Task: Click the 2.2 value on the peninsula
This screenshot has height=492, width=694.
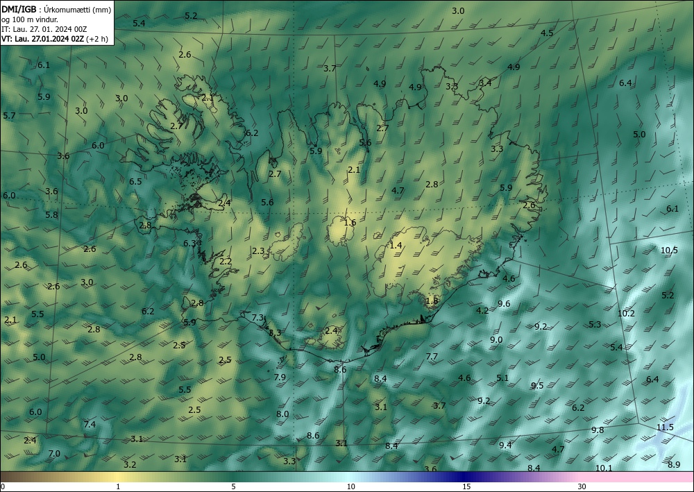Action: tap(226, 261)
